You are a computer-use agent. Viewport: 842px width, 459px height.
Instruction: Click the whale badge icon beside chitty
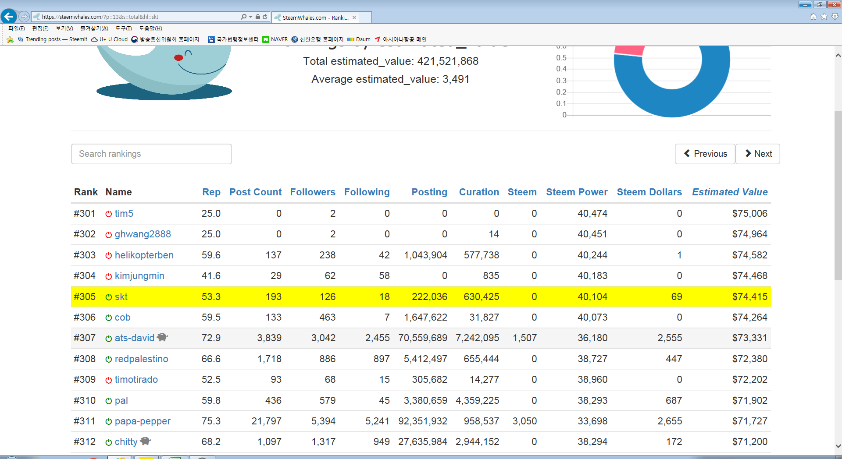(145, 441)
